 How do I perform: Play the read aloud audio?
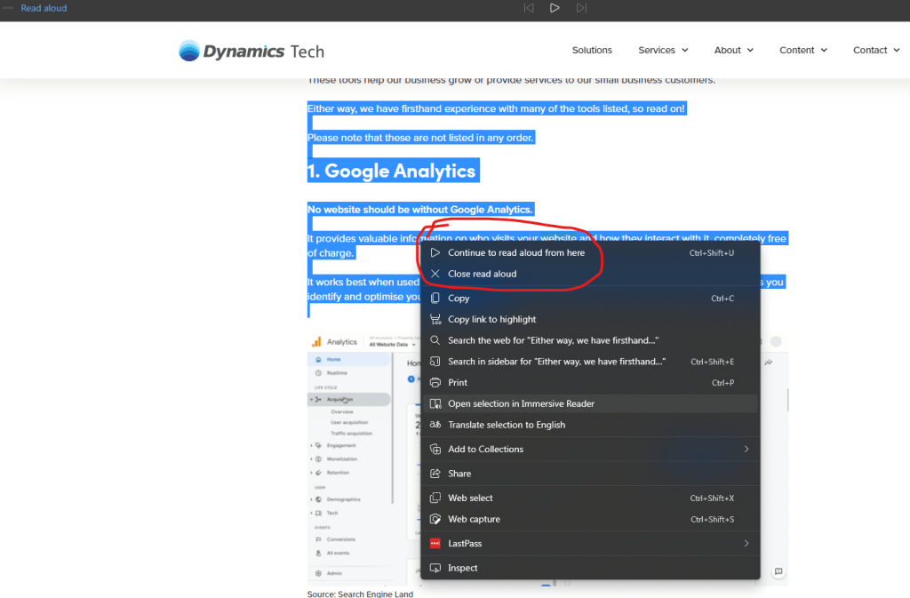click(x=555, y=7)
